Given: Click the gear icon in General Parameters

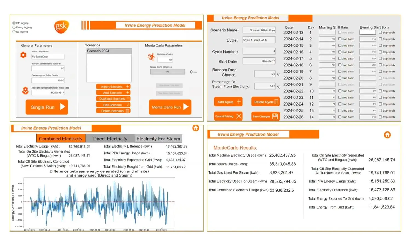Looking at the screenshot, I should coord(23,55).
